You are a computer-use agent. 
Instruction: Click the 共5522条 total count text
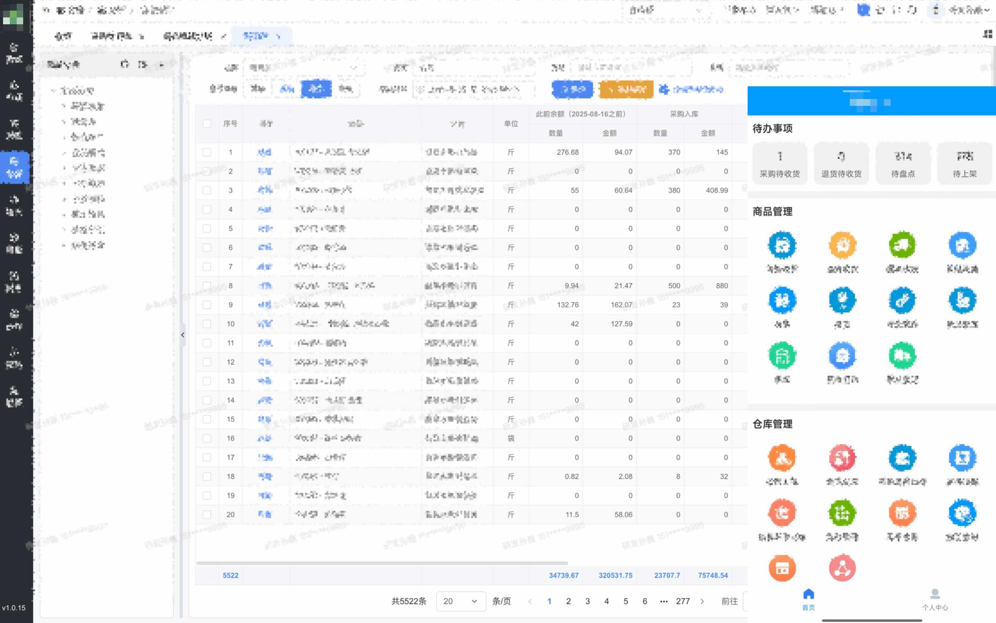click(x=409, y=602)
